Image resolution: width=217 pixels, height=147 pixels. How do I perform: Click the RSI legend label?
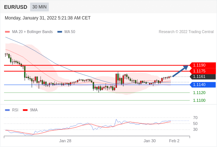tap(15, 110)
